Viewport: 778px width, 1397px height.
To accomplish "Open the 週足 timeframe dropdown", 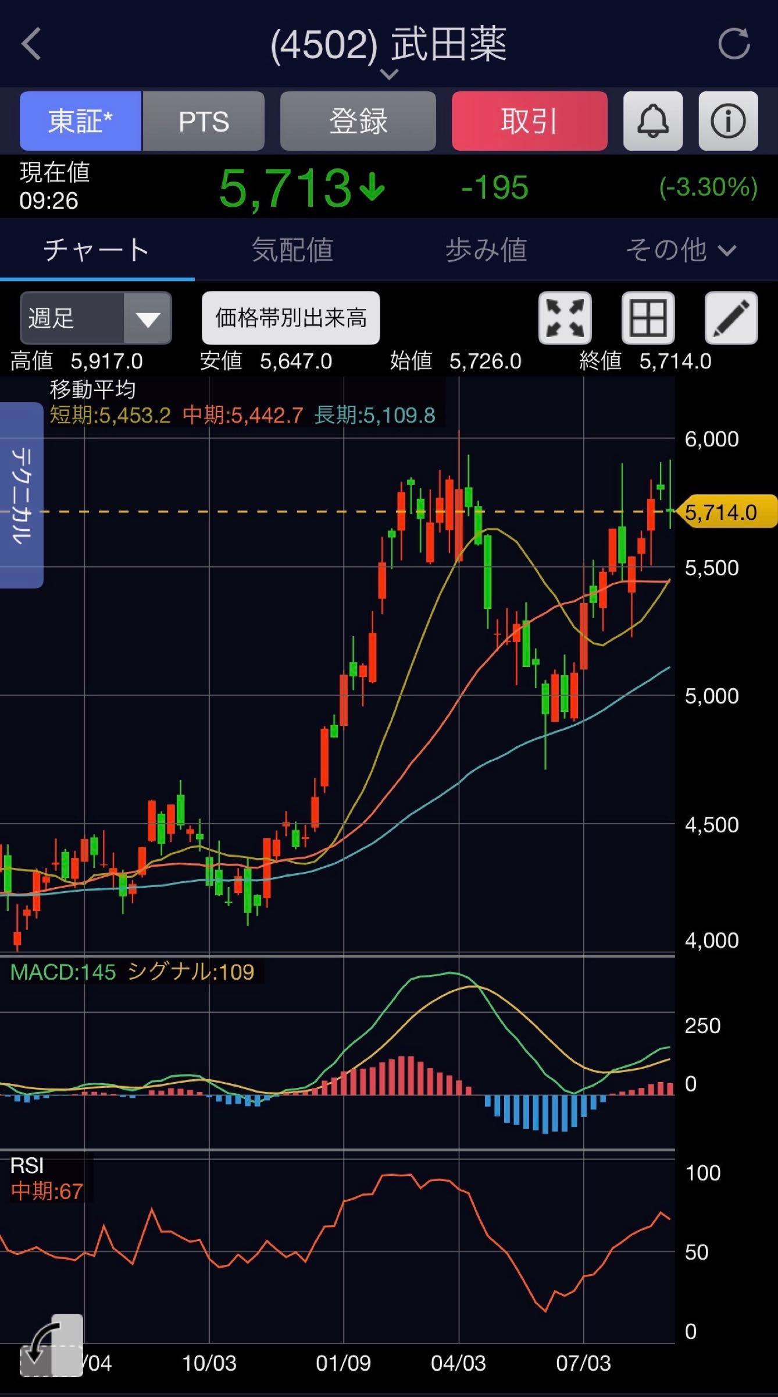I will pyautogui.click(x=96, y=318).
